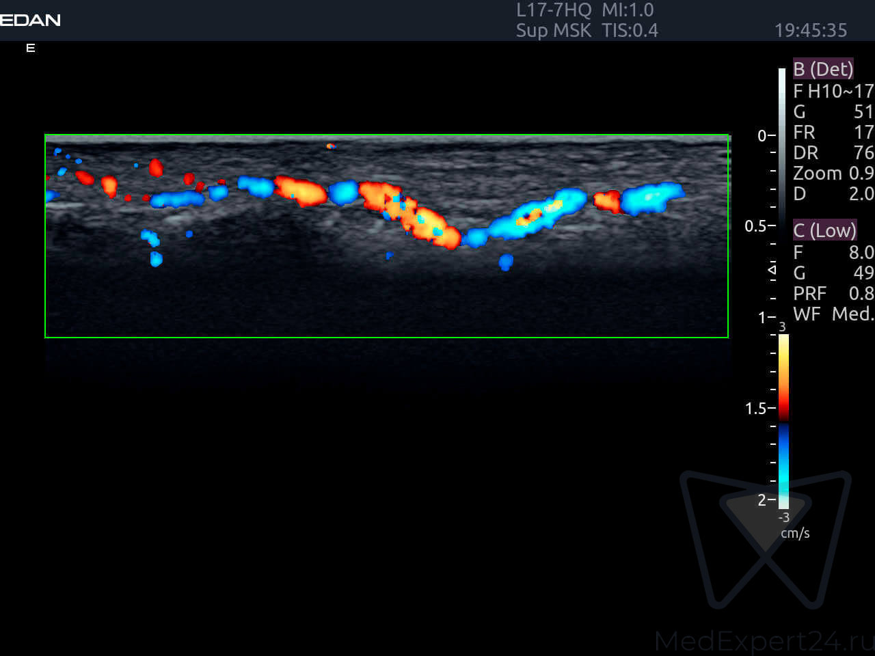
Task: Select the C (Low) color mode header
Action: click(x=824, y=230)
